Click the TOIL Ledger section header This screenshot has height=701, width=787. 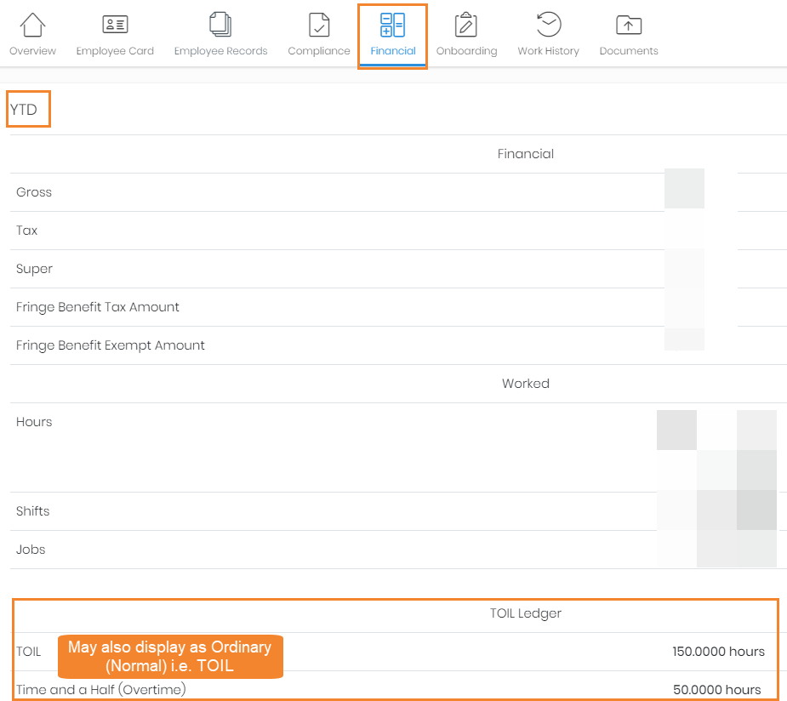point(525,613)
